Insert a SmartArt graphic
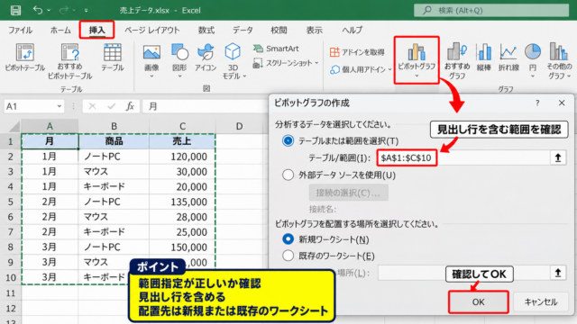The height and width of the screenshot is (324, 577). (x=276, y=49)
